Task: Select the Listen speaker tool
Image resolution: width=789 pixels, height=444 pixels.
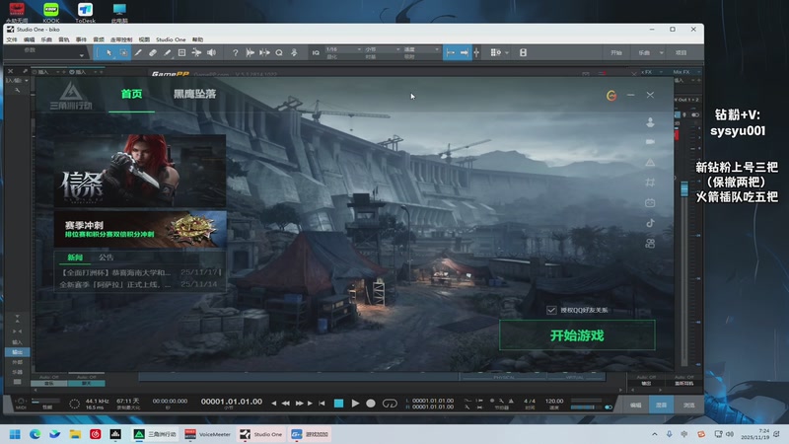Action: [x=211, y=52]
